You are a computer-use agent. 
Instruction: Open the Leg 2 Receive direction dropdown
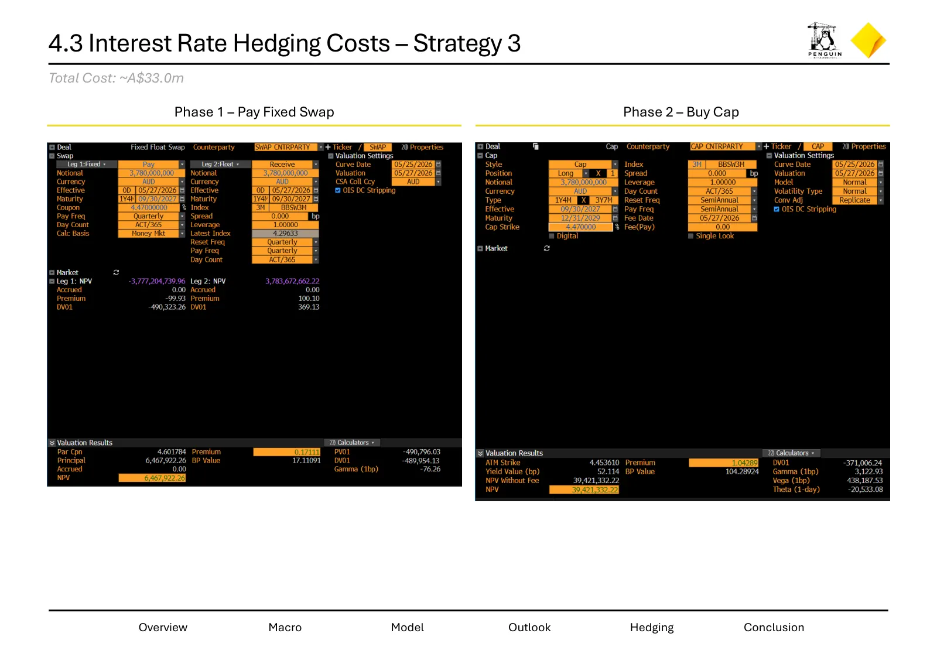[x=316, y=165]
